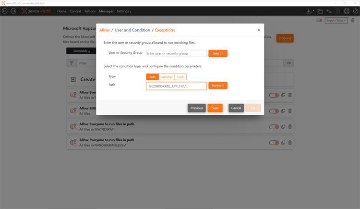
Task: Expand the arrow beside the download icon
Action: click(x=313, y=11)
